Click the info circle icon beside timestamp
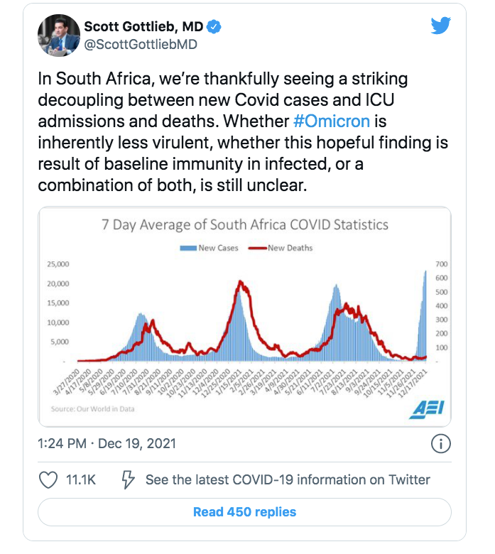Screen dimensions: 495x554 tap(440, 444)
